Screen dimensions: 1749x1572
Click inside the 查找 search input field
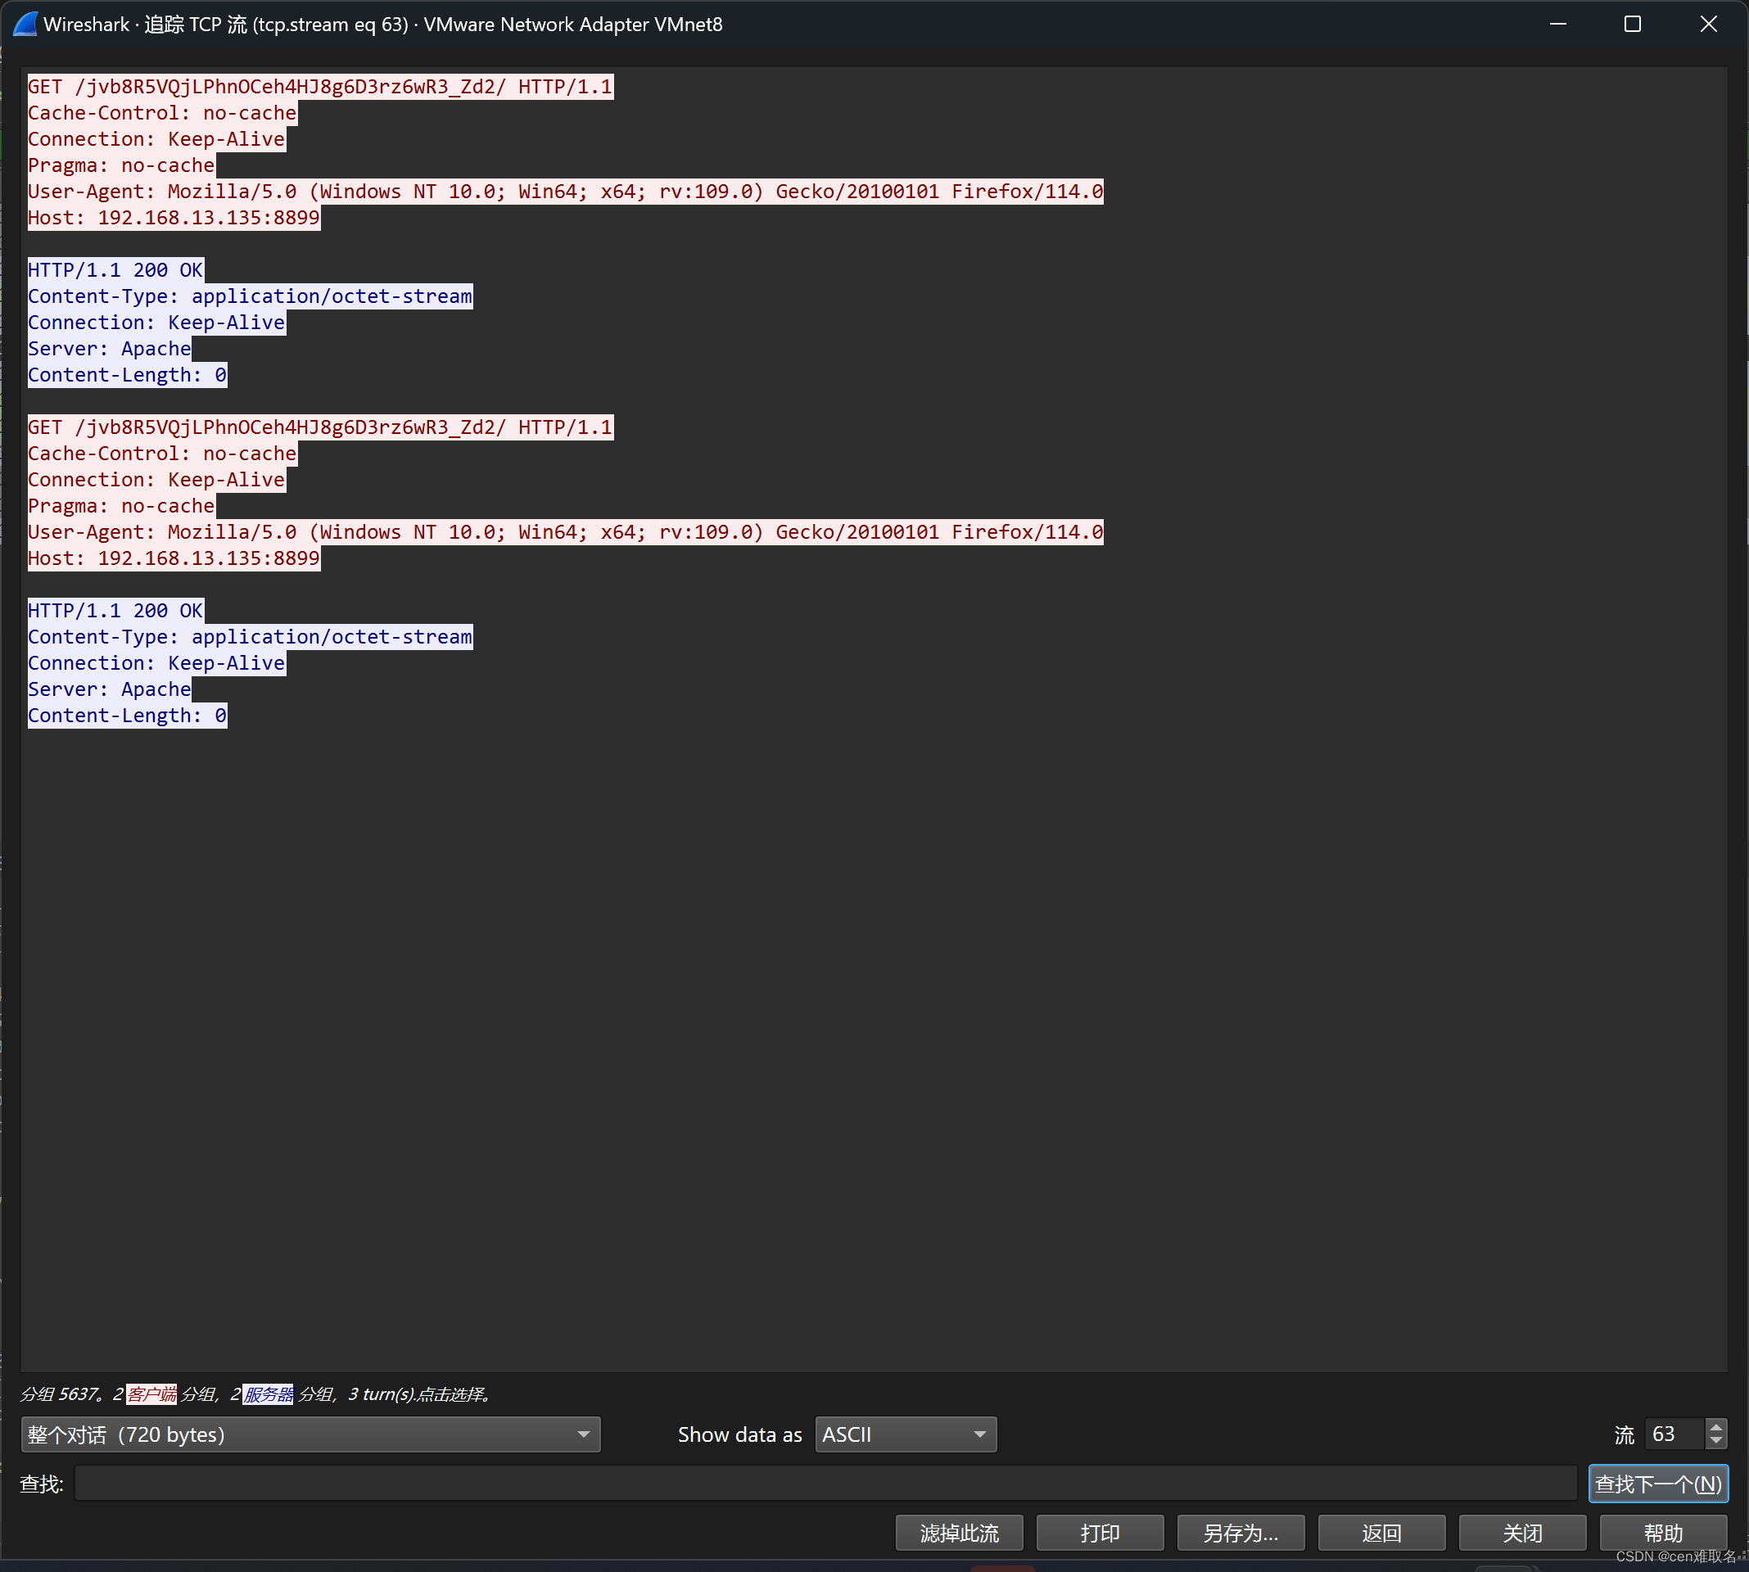[825, 1484]
